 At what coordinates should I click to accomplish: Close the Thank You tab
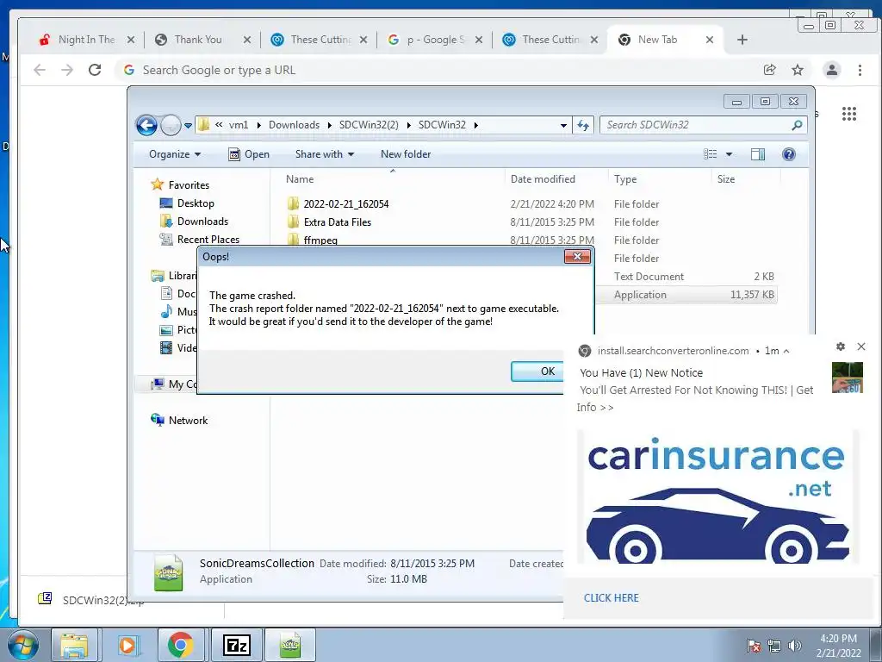247,40
